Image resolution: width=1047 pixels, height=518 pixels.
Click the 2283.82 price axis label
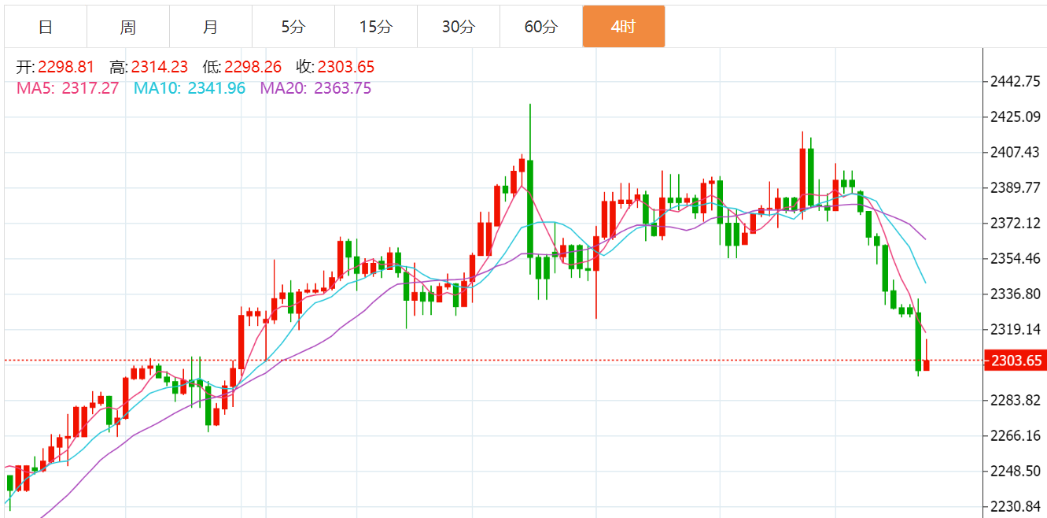[x=1015, y=401]
